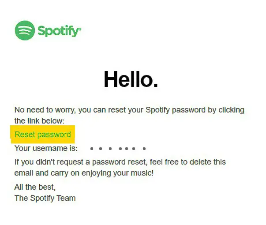Image resolution: width=266 pixels, height=225 pixels.
Task: Click the masked username dots
Action: tap(118, 149)
